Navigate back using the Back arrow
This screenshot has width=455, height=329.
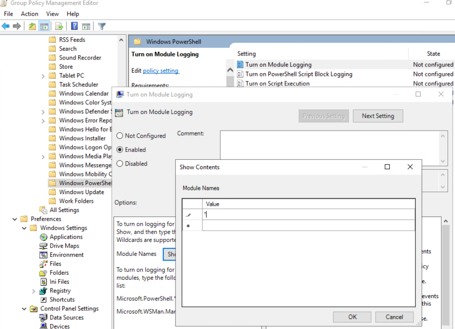click(x=5, y=26)
